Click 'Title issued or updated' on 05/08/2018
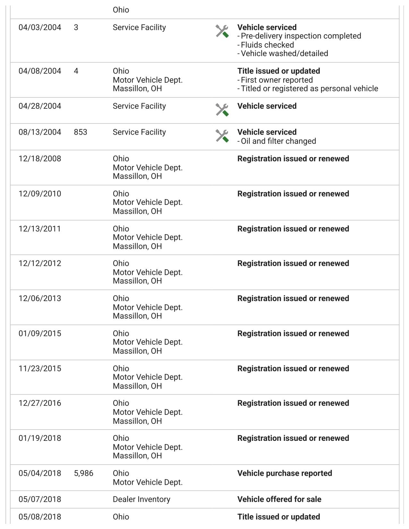 coord(279,517)
